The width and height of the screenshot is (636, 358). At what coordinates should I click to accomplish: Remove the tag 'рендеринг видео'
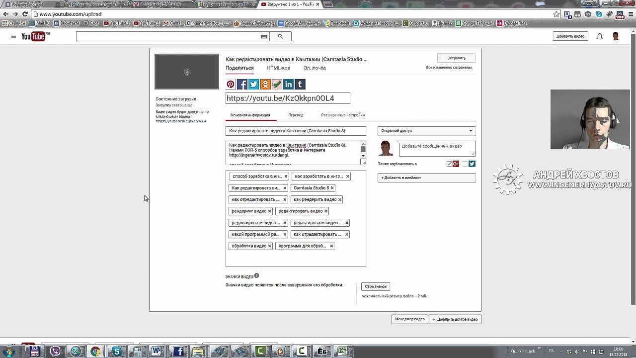(270, 211)
